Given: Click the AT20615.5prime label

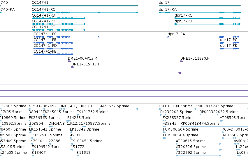Looking at the screenshot, I should pyautogui.click(x=191, y=141).
